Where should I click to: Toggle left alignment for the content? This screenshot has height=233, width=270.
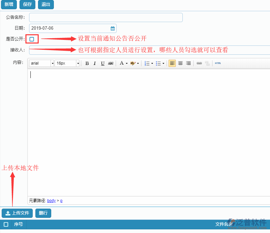[172, 63]
